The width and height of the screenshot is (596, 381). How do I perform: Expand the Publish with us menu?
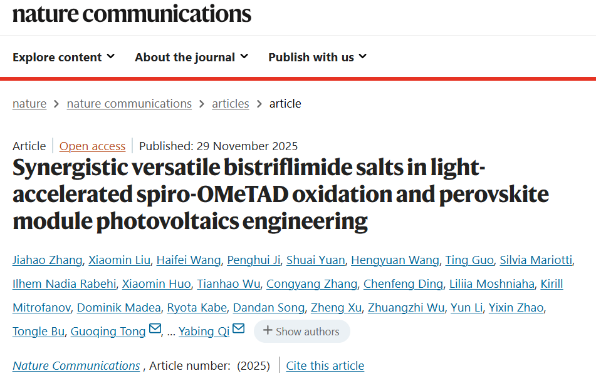318,57
